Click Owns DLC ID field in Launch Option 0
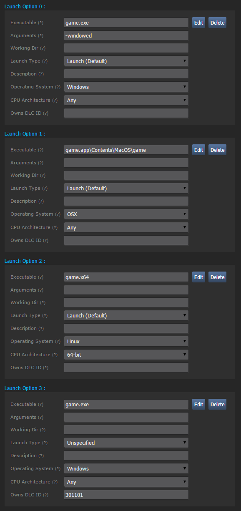Screen dimensions: 241x511 pyautogui.click(x=126, y=113)
